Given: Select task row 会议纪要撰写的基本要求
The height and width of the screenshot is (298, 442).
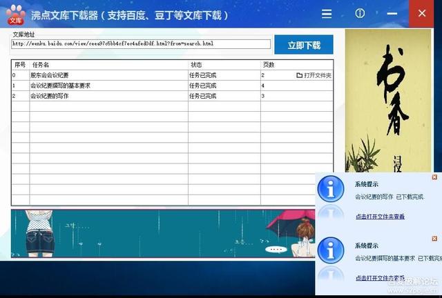Looking at the screenshot, I should 172,86.
